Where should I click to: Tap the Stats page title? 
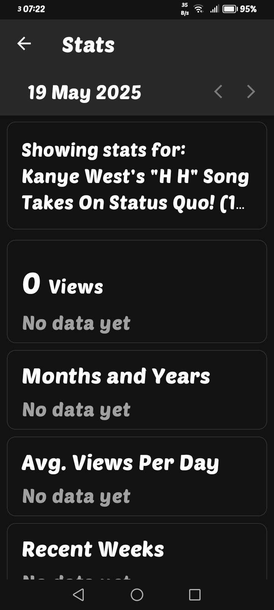pyautogui.click(x=88, y=45)
